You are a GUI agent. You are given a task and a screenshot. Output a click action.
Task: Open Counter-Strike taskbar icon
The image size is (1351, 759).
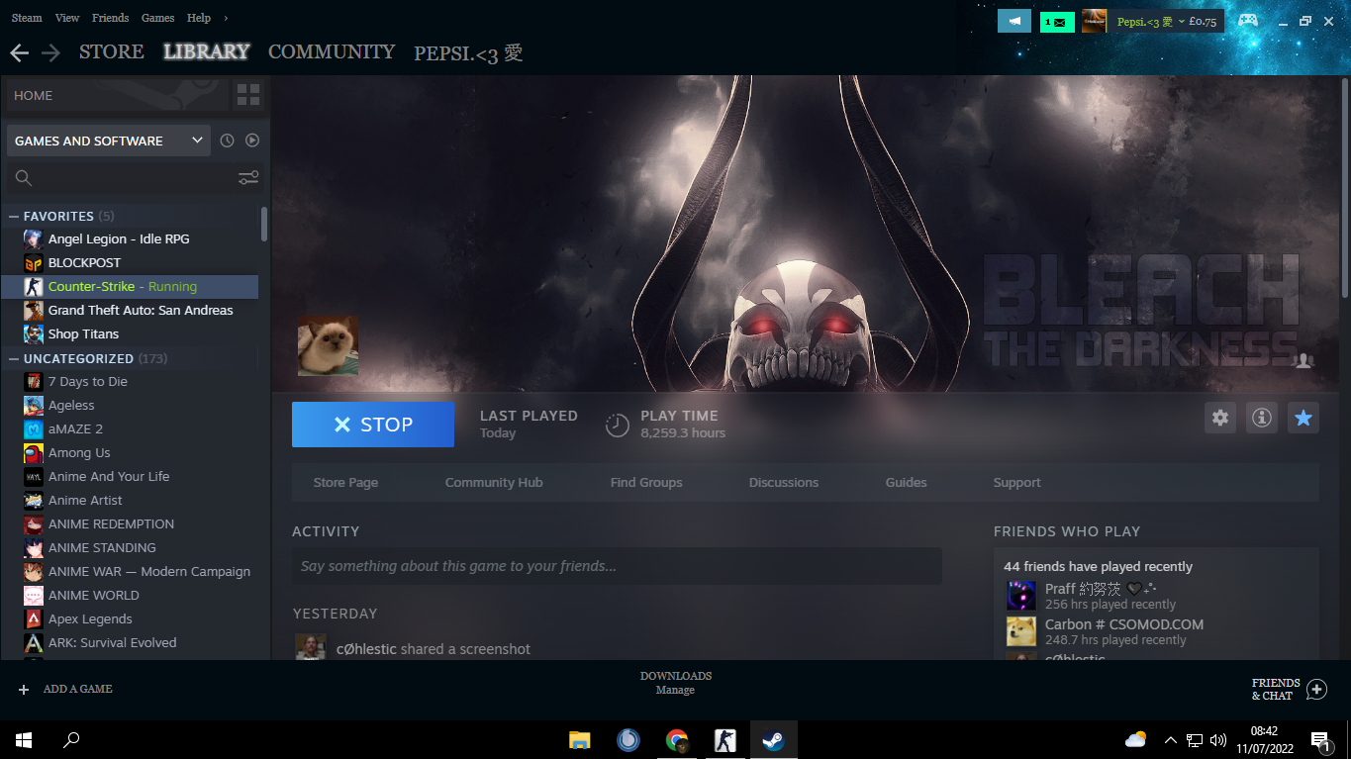(x=725, y=739)
